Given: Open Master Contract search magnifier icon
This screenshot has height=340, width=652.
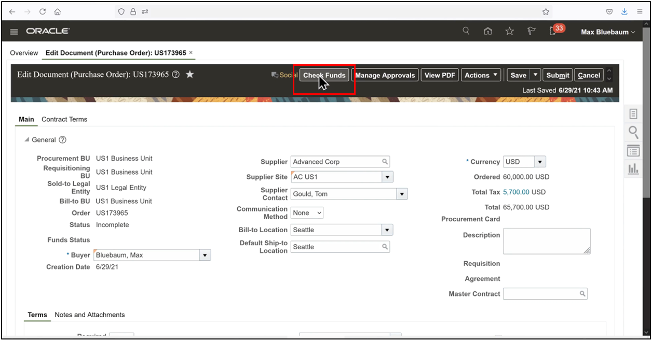Looking at the screenshot, I should click(583, 293).
